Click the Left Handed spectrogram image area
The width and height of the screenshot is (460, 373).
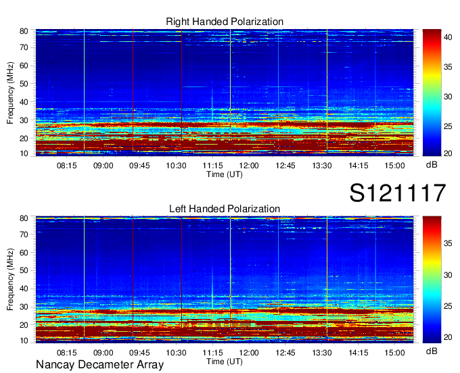[x=225, y=280]
